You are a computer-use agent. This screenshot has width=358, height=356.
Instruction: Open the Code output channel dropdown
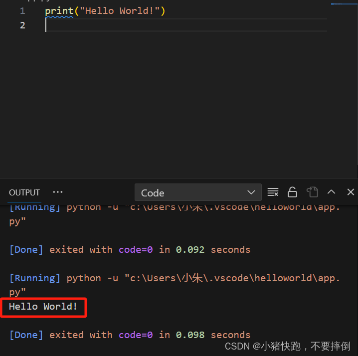pyautogui.click(x=198, y=192)
